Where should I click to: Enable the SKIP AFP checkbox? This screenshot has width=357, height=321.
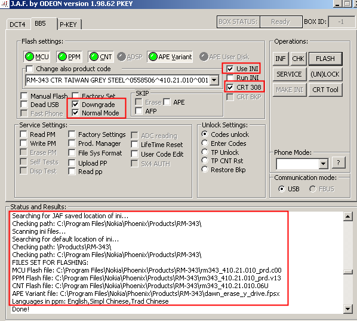click(139, 111)
